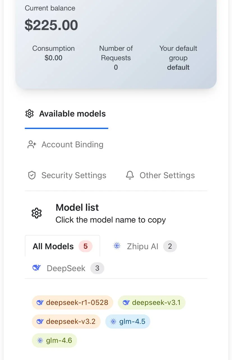Click the Zhipu AI logo icon

[117, 246]
